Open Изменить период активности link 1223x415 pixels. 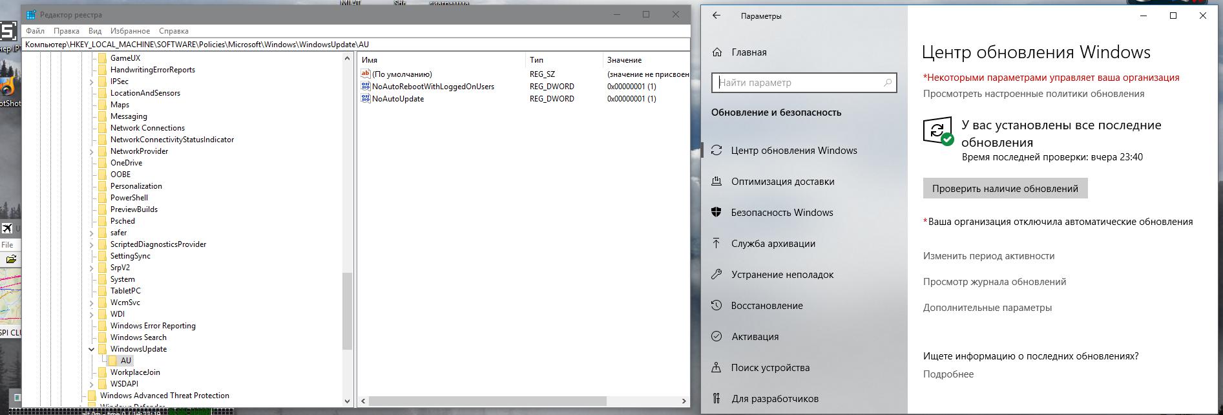tap(988, 256)
